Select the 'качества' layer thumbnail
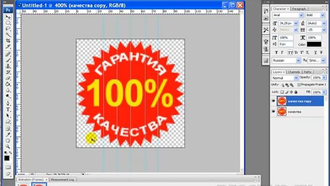Screen dimensions: 330x186 (x=282, y=112)
